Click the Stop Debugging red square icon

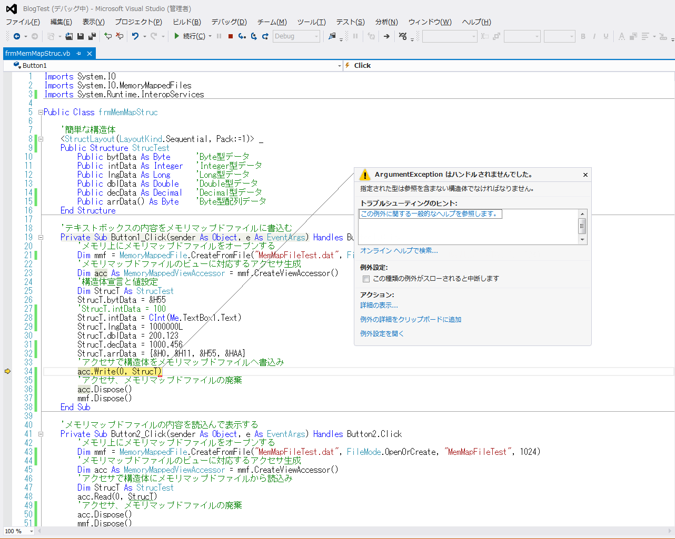[230, 36]
